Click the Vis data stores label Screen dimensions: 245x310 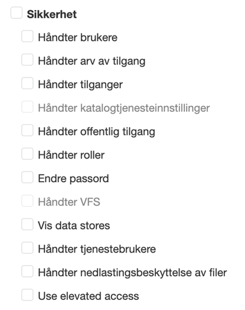[x=74, y=225]
